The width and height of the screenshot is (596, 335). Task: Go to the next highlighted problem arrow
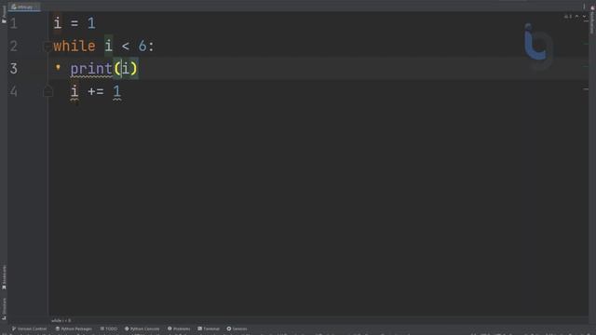(x=584, y=17)
